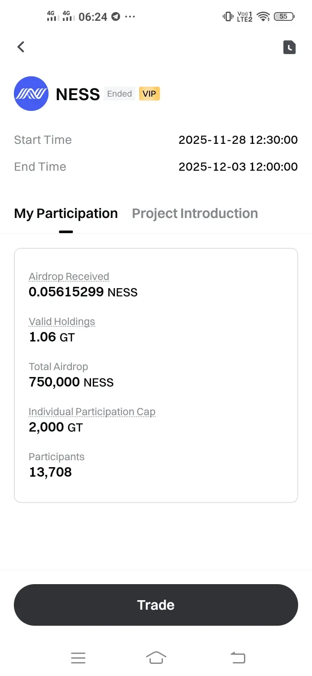Viewport: 312px width, 676px height.
Task: Tap the Individual Participation Cap label
Action: pos(92,412)
